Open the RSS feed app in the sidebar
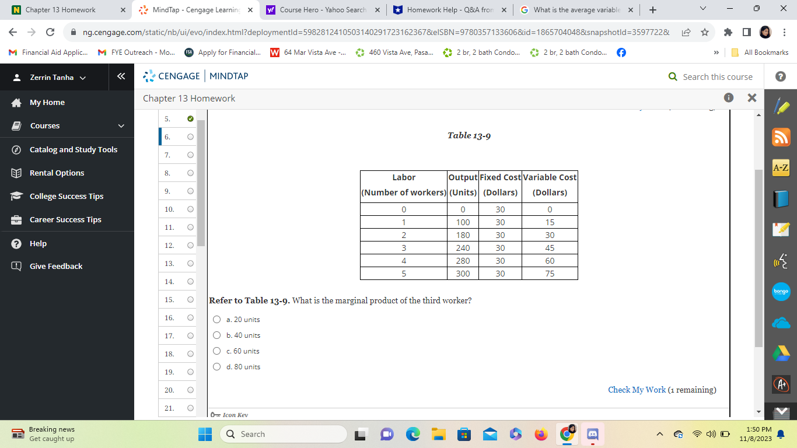797x448 pixels. click(x=781, y=138)
